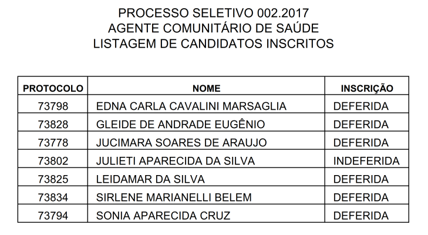This screenshot has width=428, height=235.
Task: Click the PROTOCOLO column header
Action: coord(53,89)
